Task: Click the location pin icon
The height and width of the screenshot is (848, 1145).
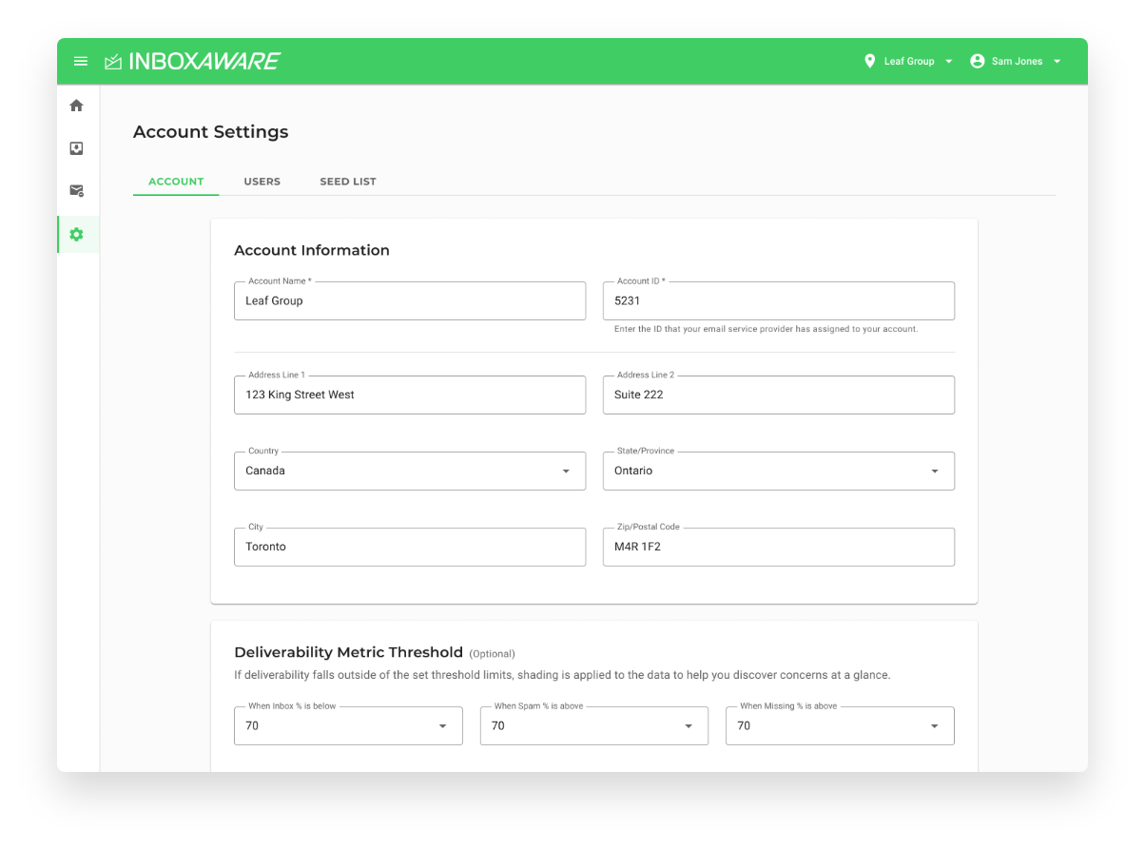Action: (869, 61)
